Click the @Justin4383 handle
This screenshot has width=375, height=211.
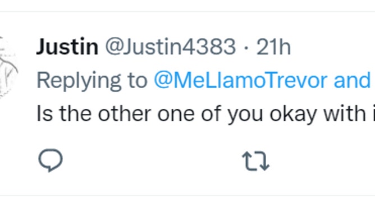[171, 47]
